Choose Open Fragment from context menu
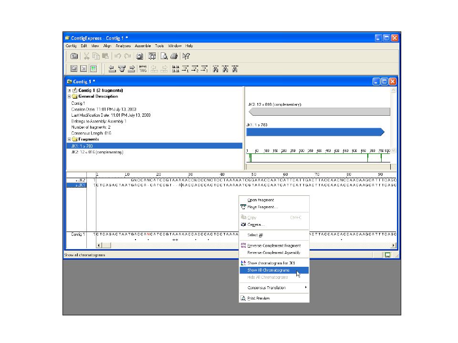 tap(274, 200)
